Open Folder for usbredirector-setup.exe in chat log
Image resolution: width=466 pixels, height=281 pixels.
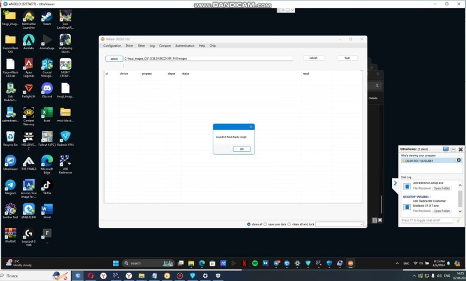[x=442, y=188]
